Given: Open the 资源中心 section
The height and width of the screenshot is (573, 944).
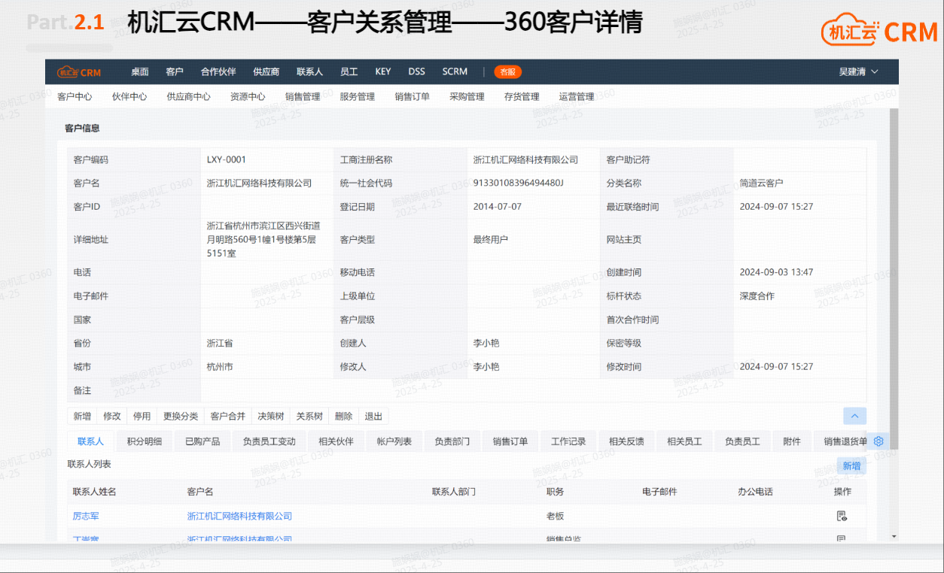Looking at the screenshot, I should point(248,97).
